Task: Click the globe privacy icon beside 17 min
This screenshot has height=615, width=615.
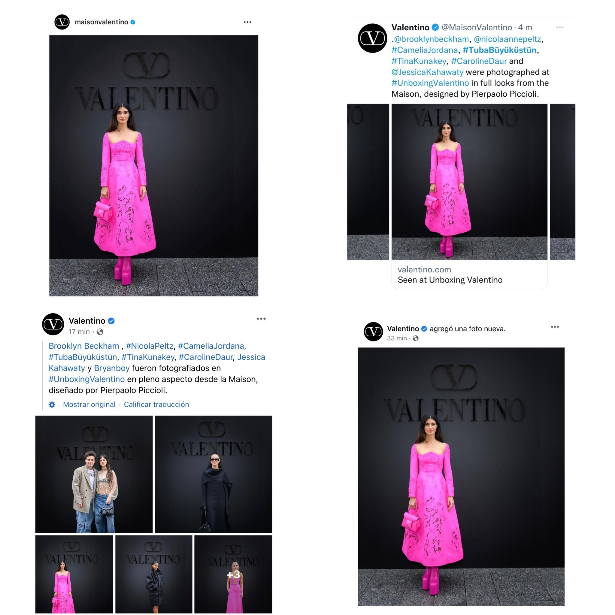Action: 100,332
